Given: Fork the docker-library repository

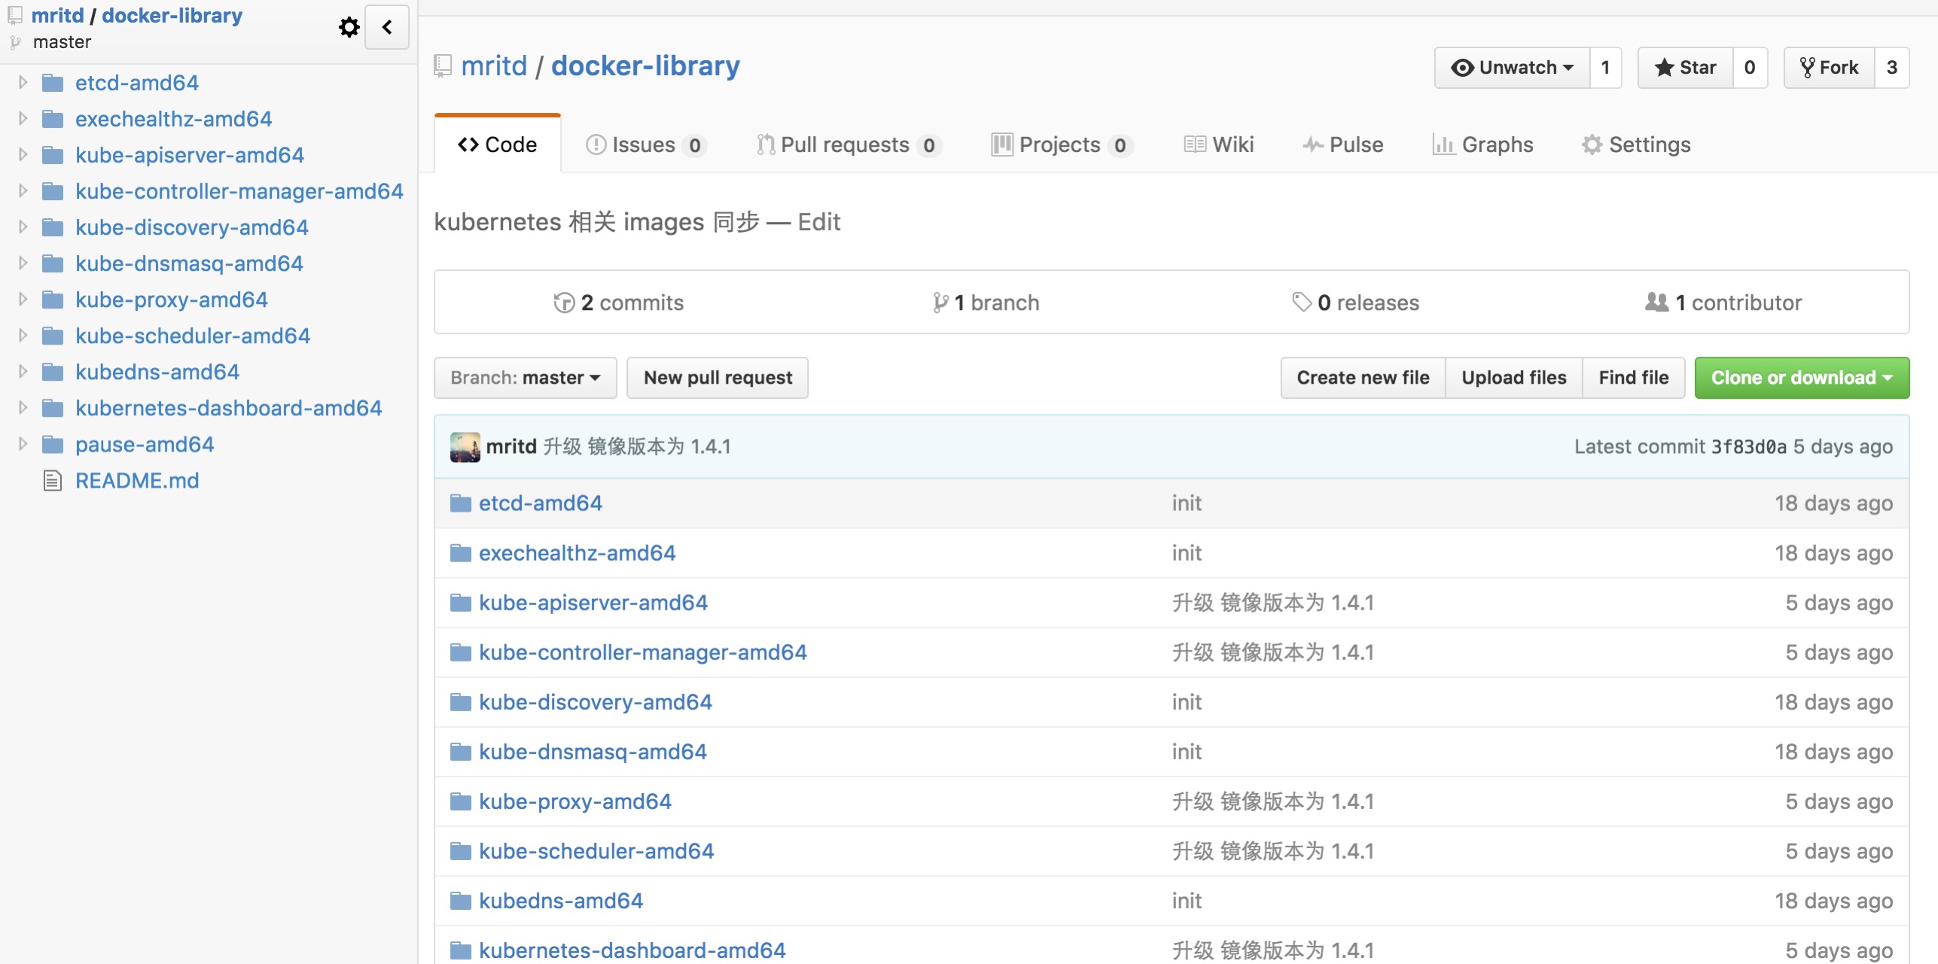Looking at the screenshot, I should [1829, 68].
